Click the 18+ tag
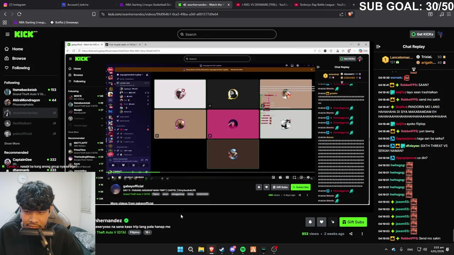 point(147,232)
